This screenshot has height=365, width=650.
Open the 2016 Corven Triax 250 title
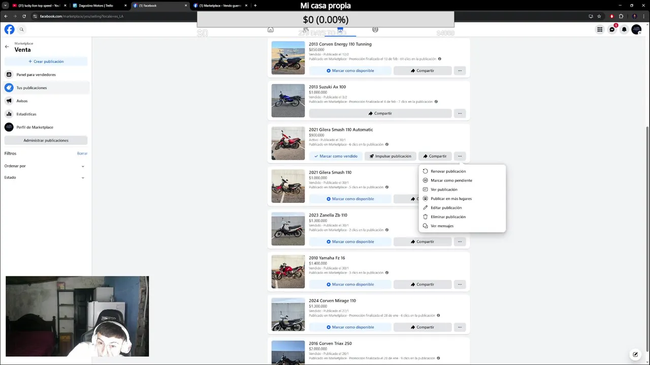click(x=330, y=343)
